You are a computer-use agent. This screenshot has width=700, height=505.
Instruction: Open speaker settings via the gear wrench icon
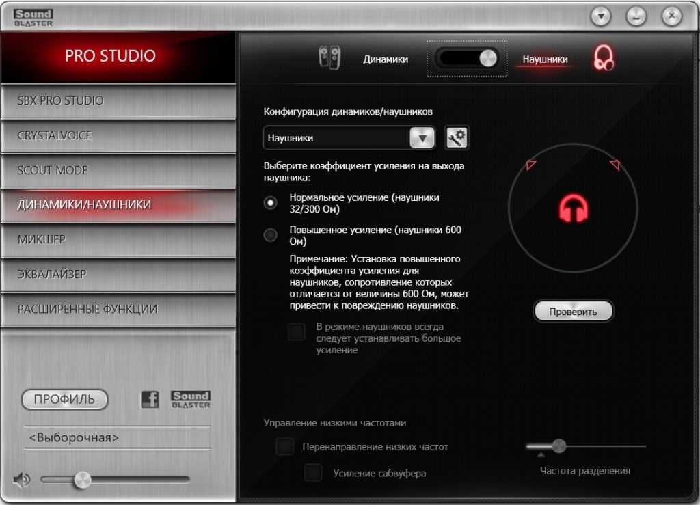(x=457, y=138)
